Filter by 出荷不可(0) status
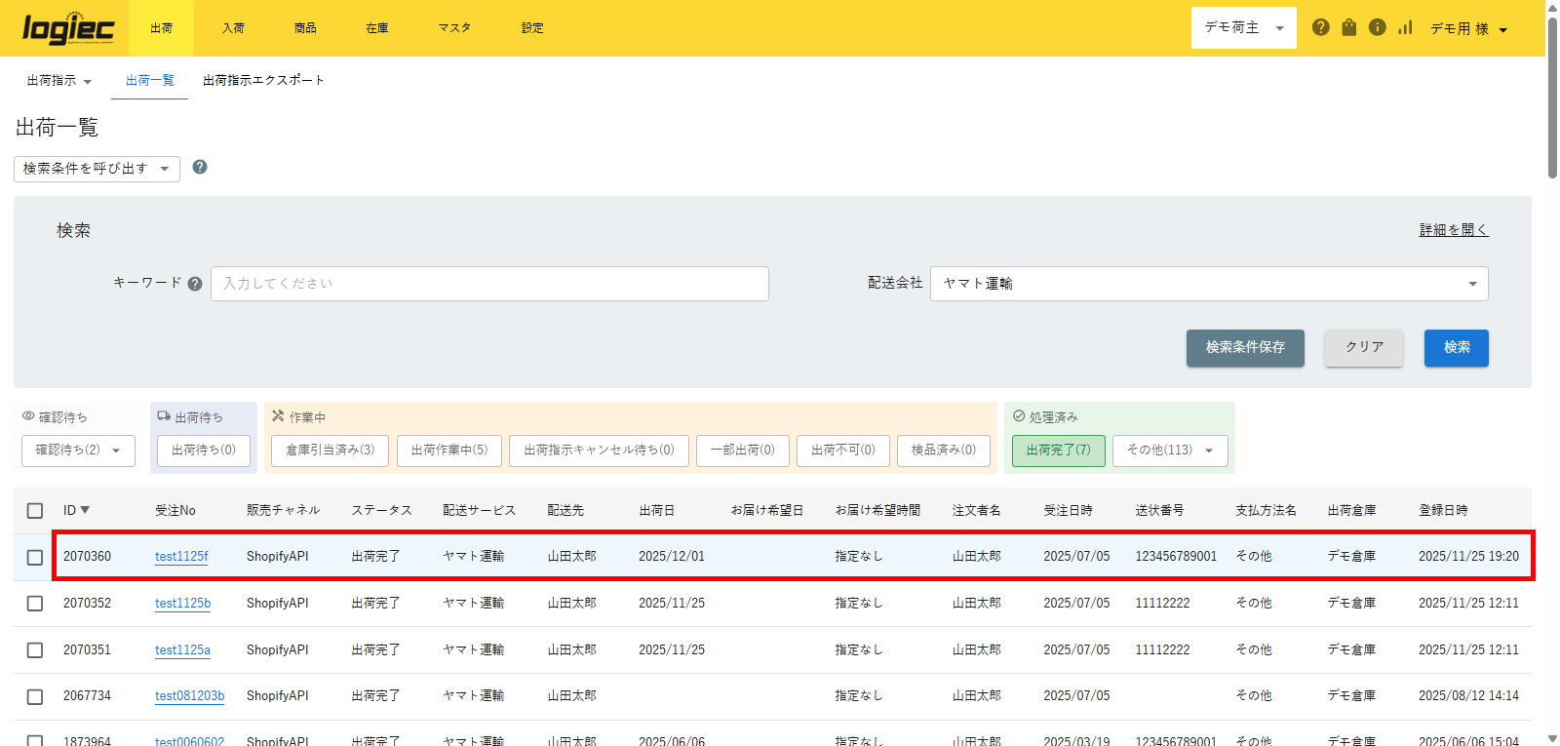Screen dimensions: 1560x746 pyautogui.click(x=843, y=451)
